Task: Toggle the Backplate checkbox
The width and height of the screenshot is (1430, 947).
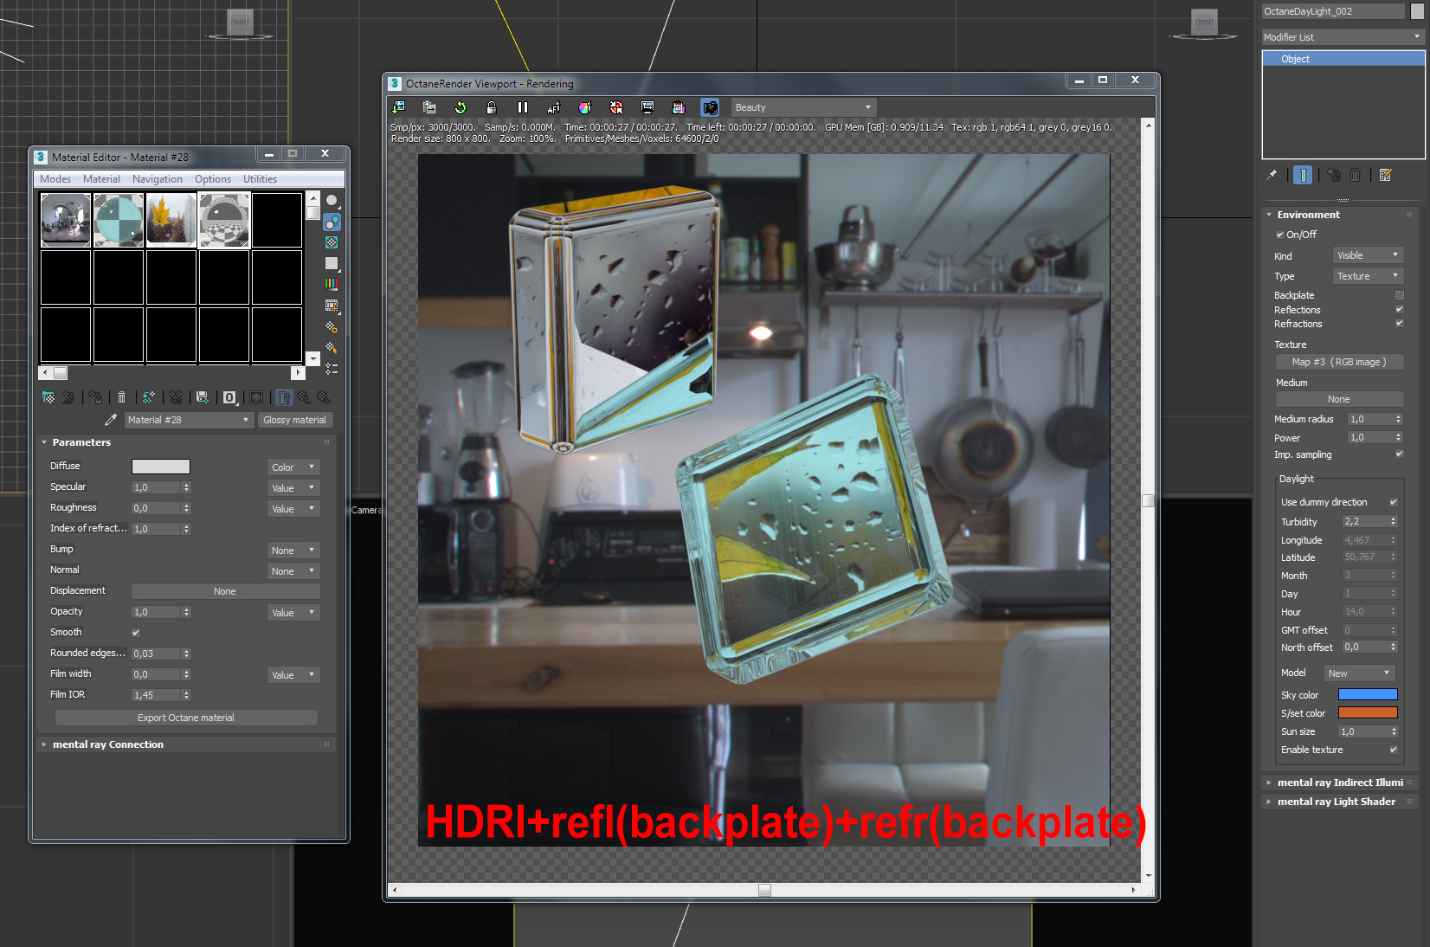Action: pyautogui.click(x=1400, y=295)
